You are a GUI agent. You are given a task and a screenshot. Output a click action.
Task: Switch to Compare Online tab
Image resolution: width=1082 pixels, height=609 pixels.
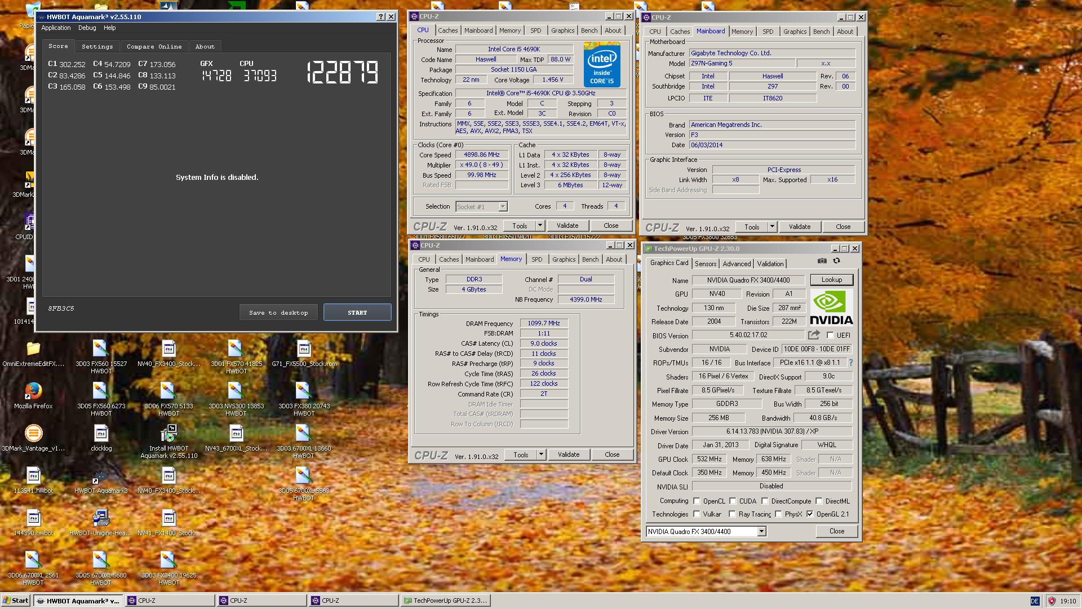tap(154, 46)
